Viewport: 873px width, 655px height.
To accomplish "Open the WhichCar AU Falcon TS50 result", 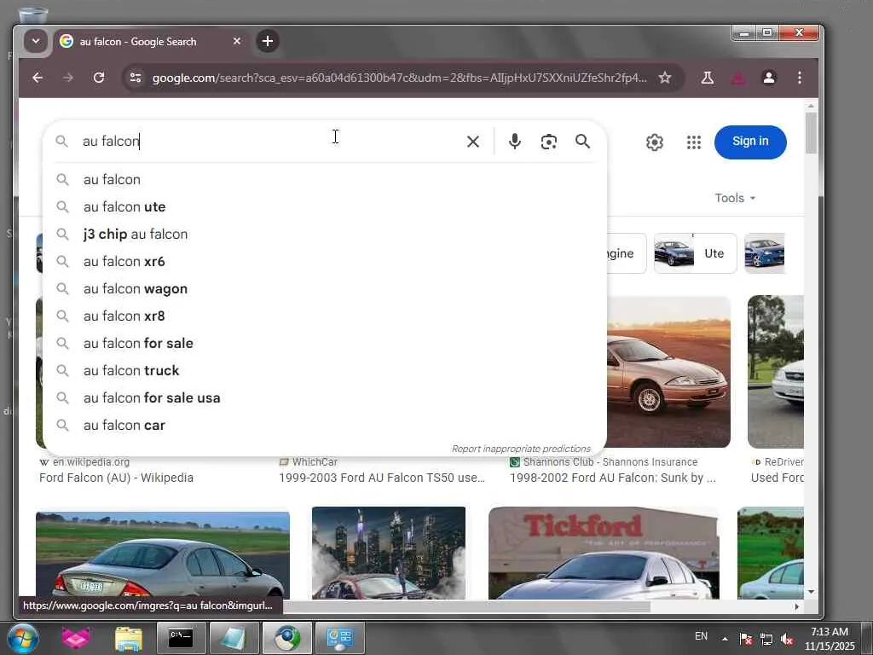I will pyautogui.click(x=382, y=478).
